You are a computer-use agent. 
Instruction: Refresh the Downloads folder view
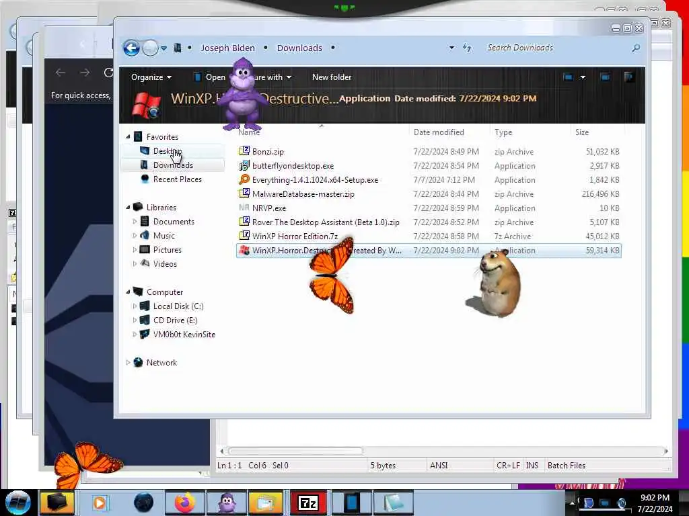(x=467, y=48)
